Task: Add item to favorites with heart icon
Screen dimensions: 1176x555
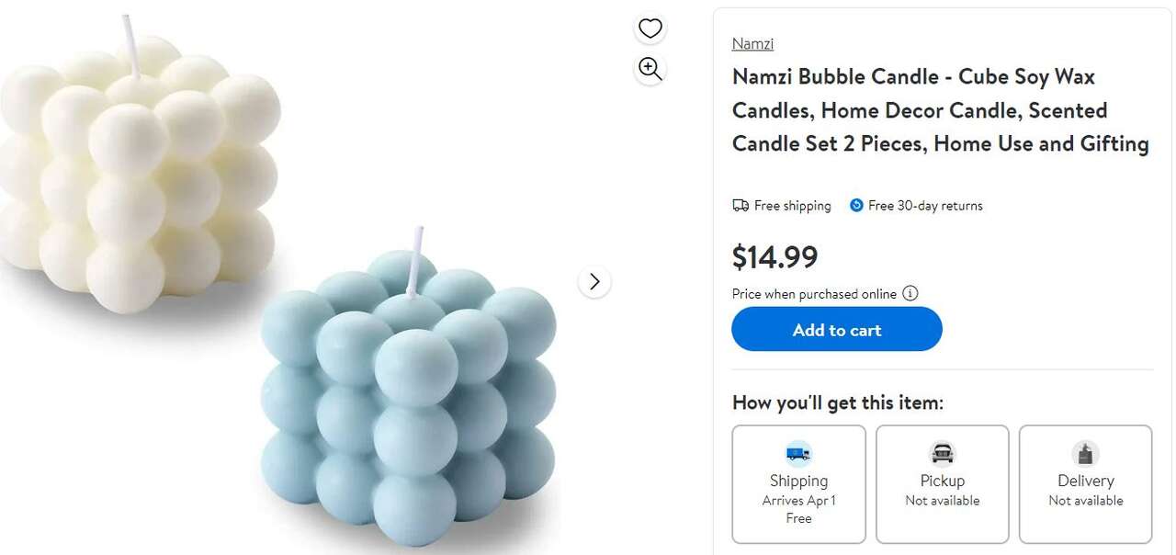Action: point(650,28)
